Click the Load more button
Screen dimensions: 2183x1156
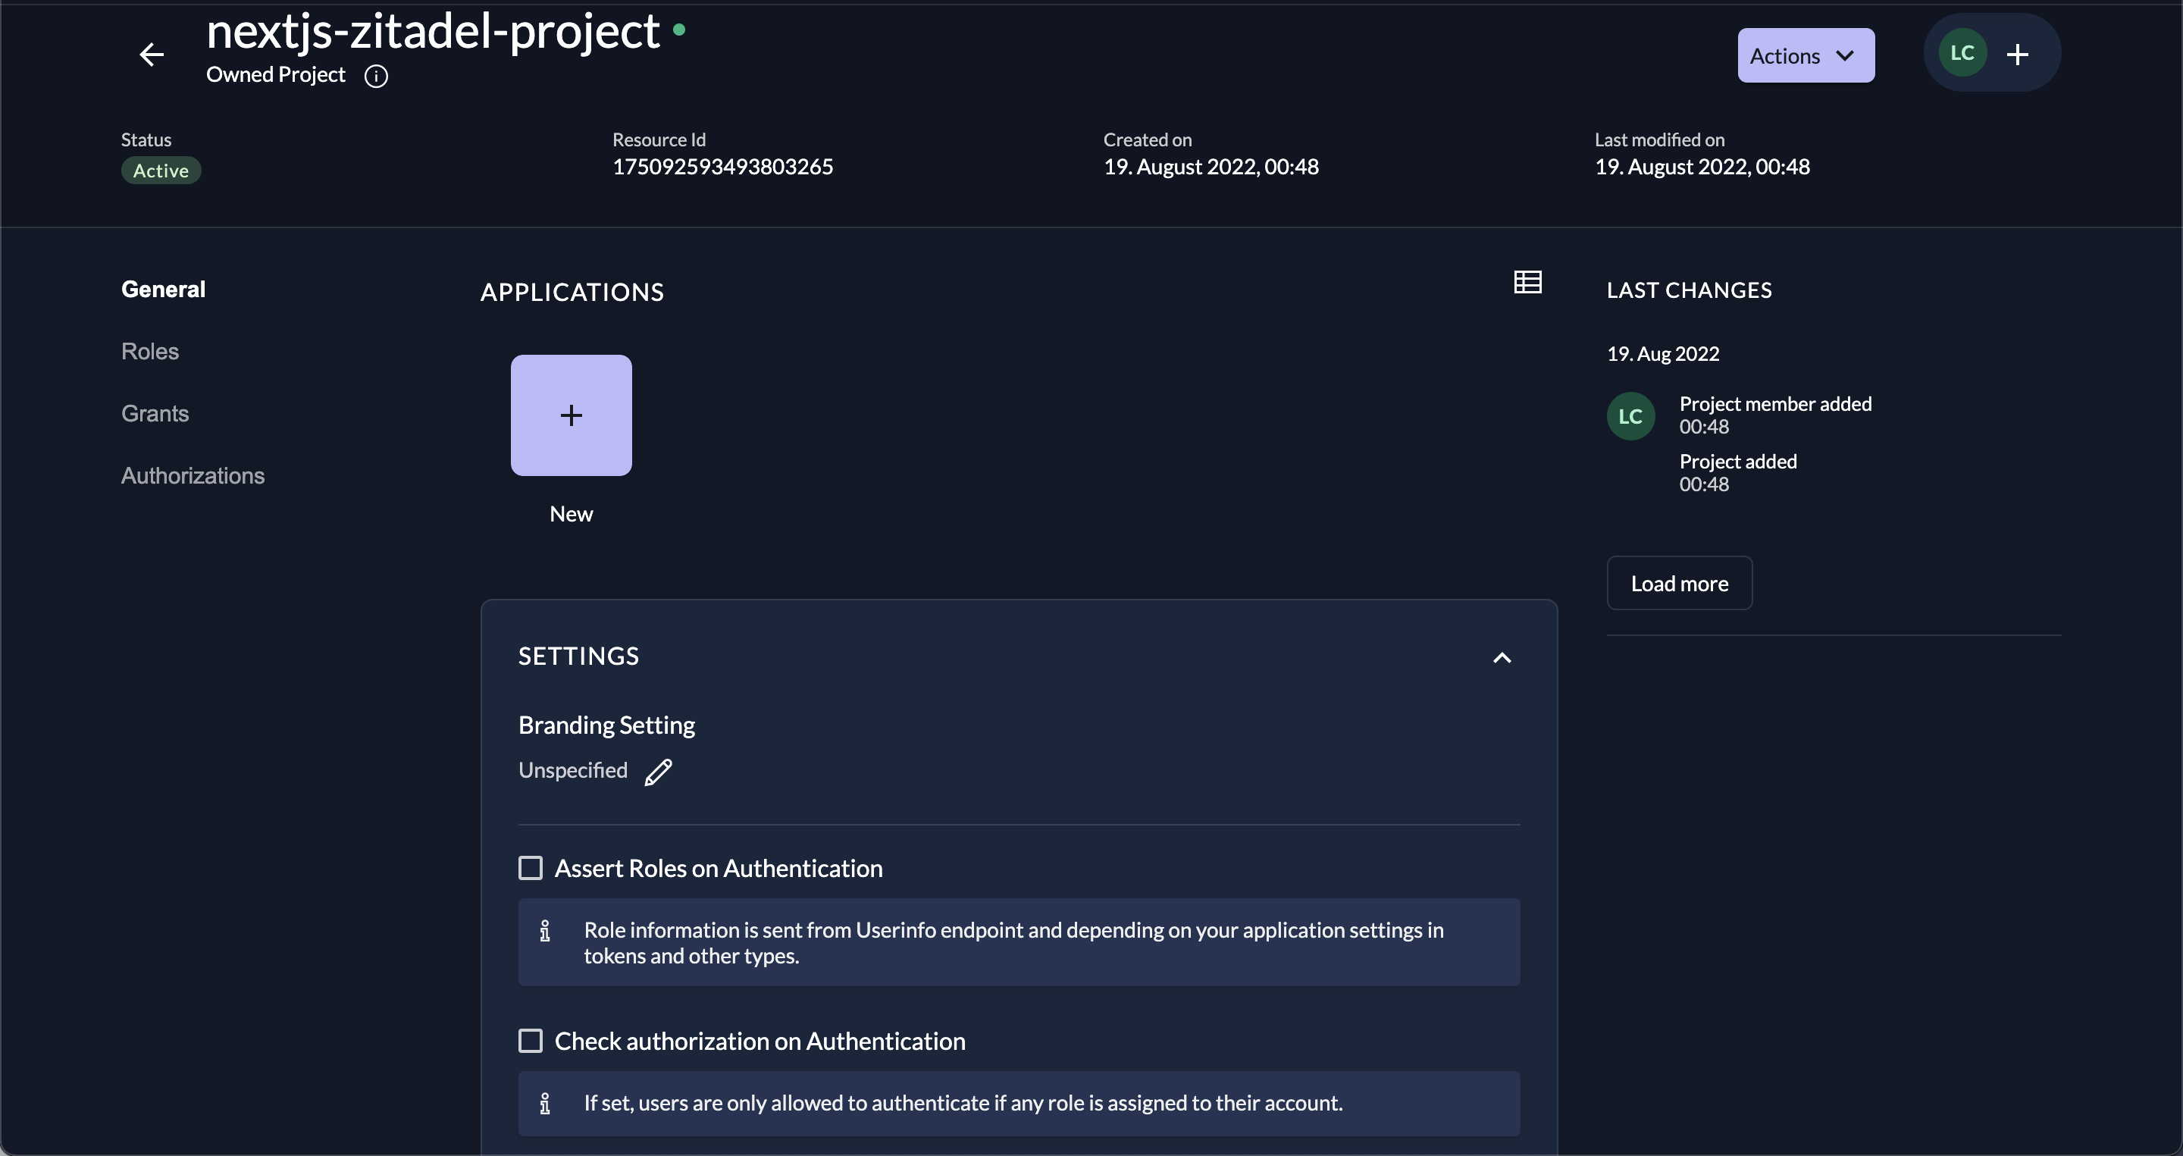pyautogui.click(x=1679, y=583)
